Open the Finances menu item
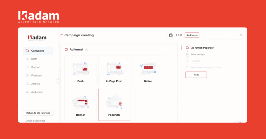This screenshot has height=139, width=266. (x=36, y=76)
